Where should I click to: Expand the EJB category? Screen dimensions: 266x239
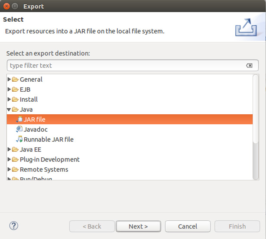tap(9, 90)
